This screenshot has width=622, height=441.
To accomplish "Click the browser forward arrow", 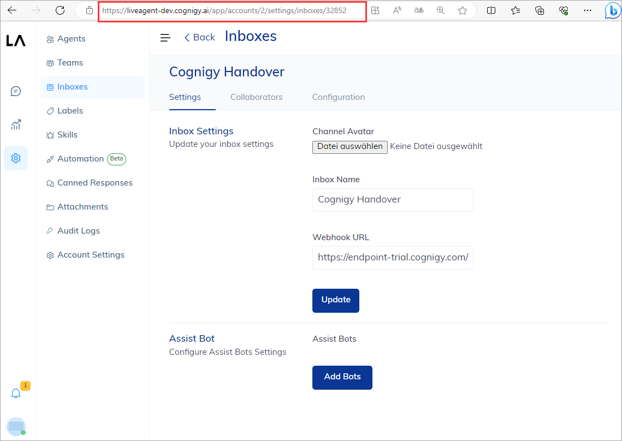I will coord(36,10).
